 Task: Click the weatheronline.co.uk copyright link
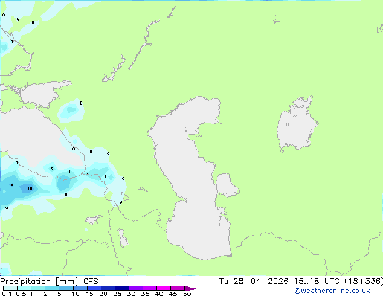(332, 291)
